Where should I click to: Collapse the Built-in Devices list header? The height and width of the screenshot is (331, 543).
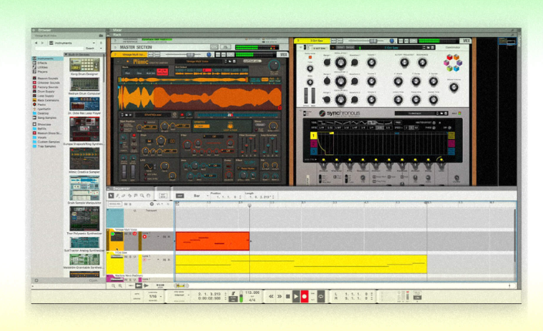click(66, 55)
